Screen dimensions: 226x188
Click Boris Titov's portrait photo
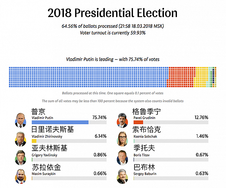click(x=122, y=158)
